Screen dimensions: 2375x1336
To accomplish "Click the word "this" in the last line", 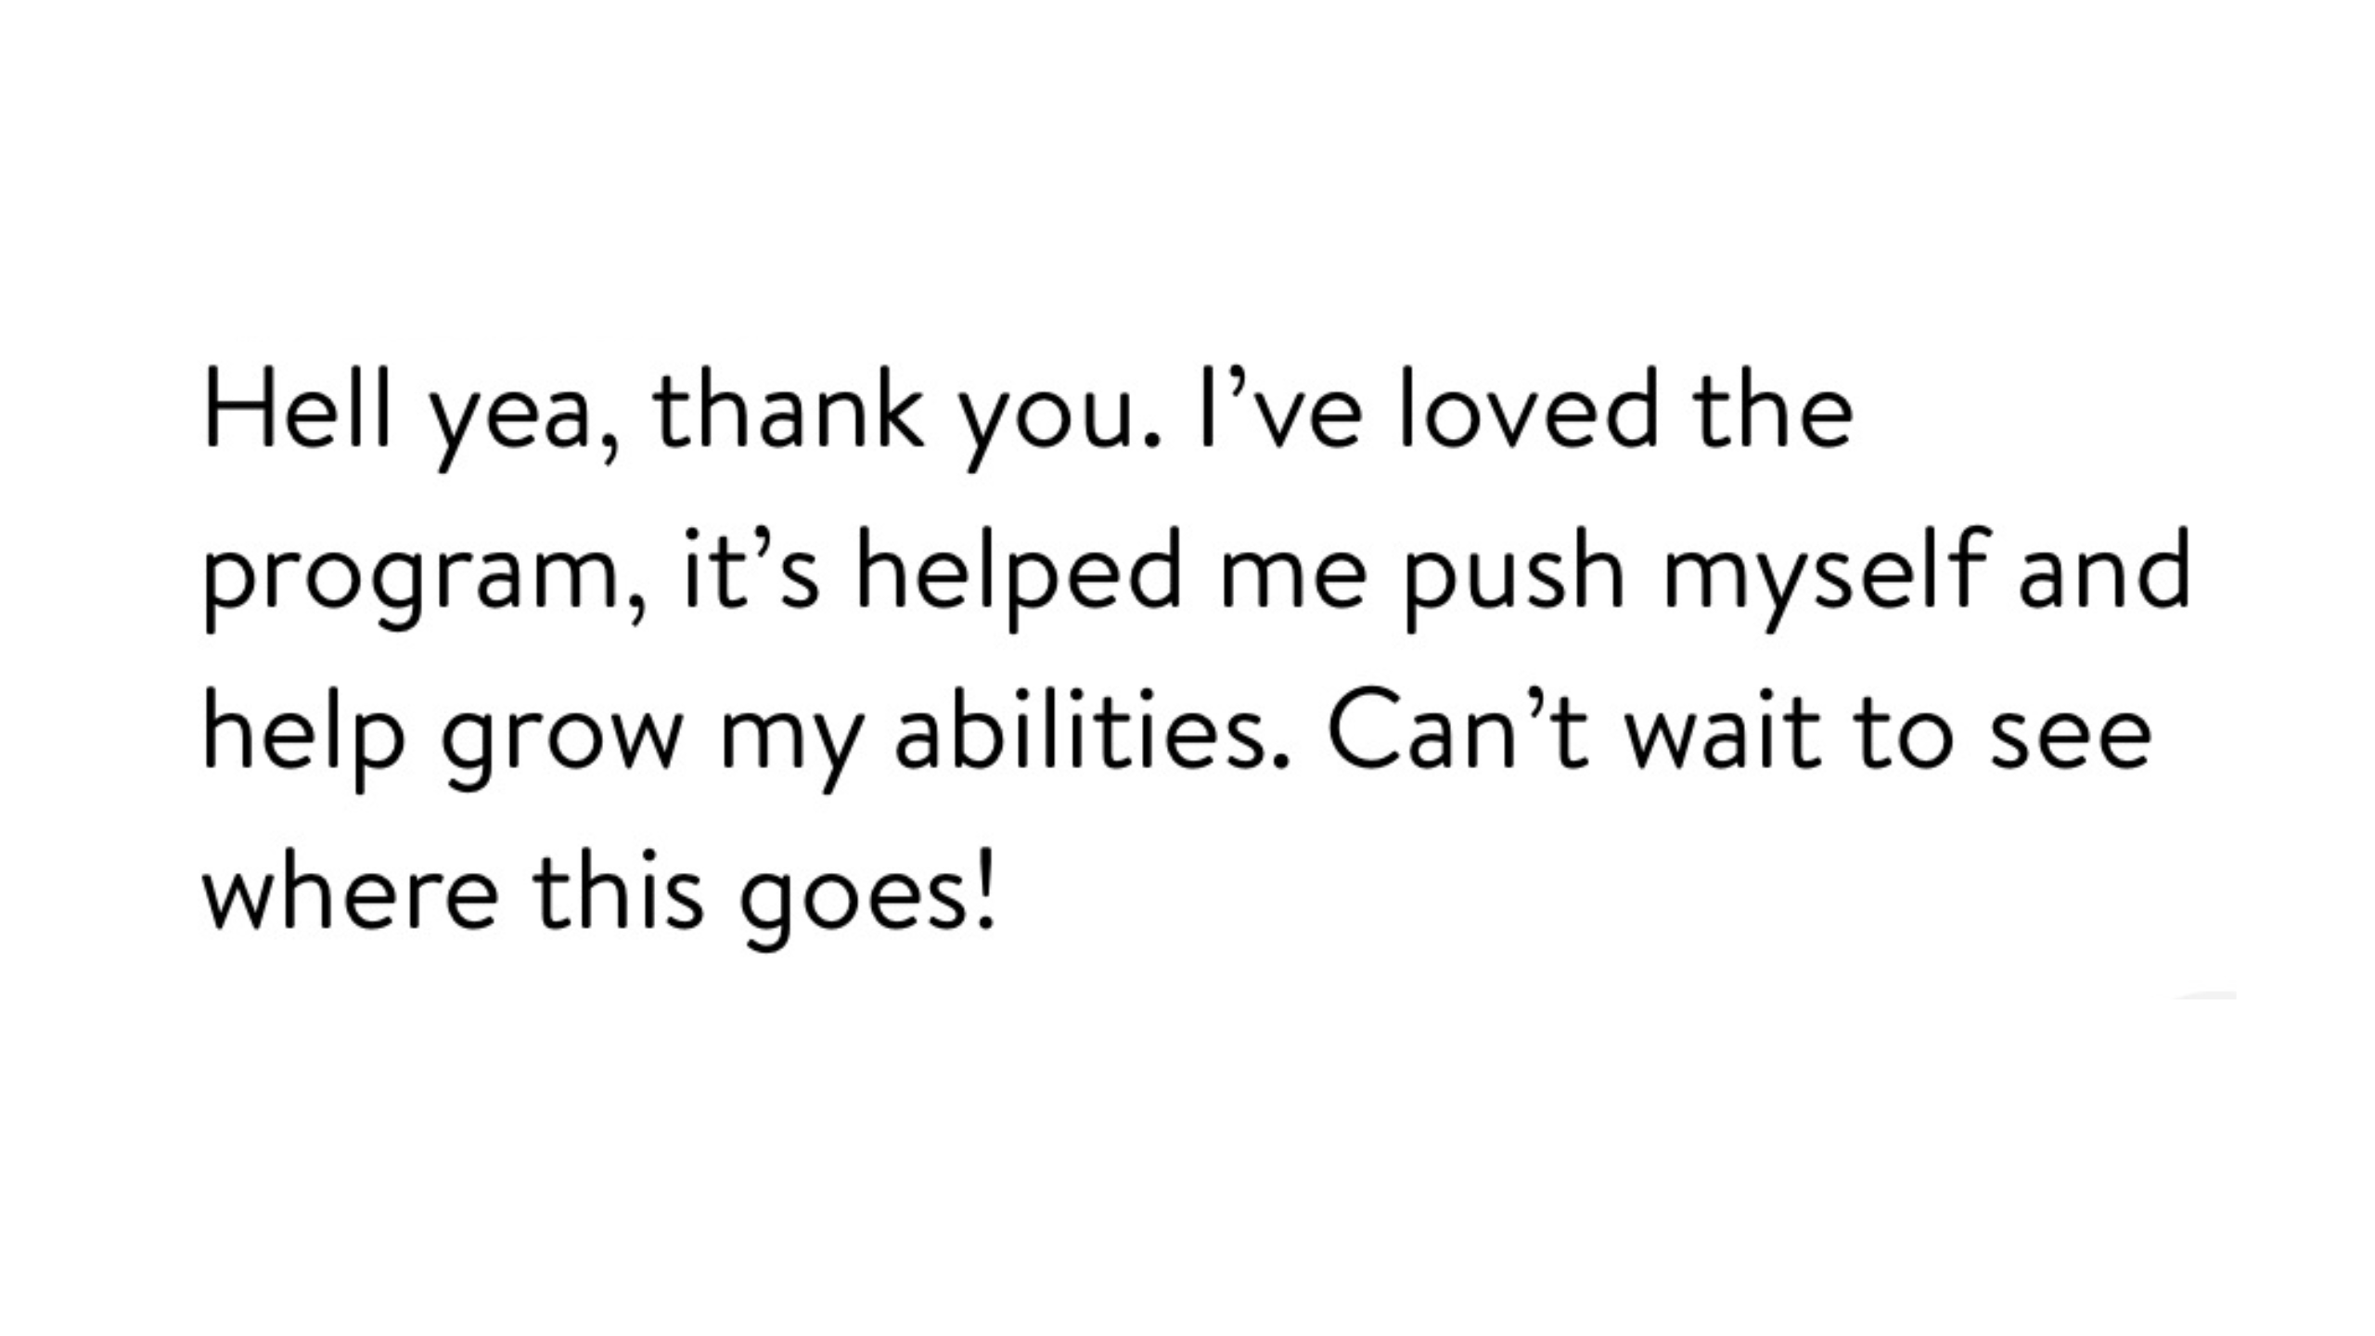I will point(618,889).
